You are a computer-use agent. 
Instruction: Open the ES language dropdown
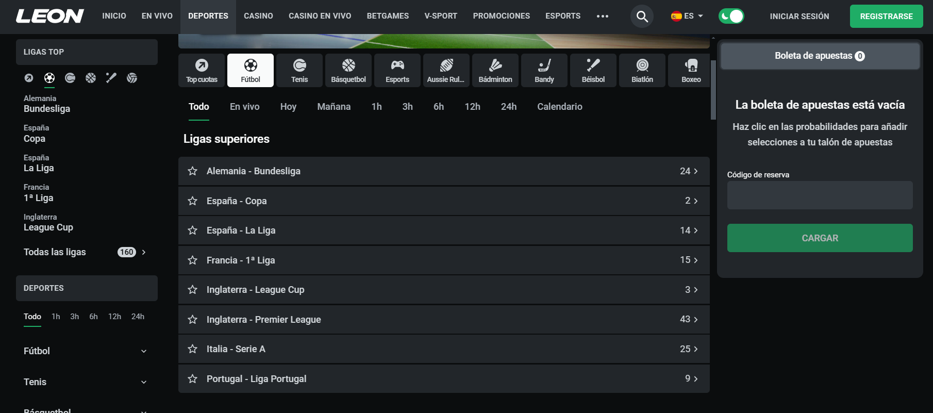click(x=687, y=16)
